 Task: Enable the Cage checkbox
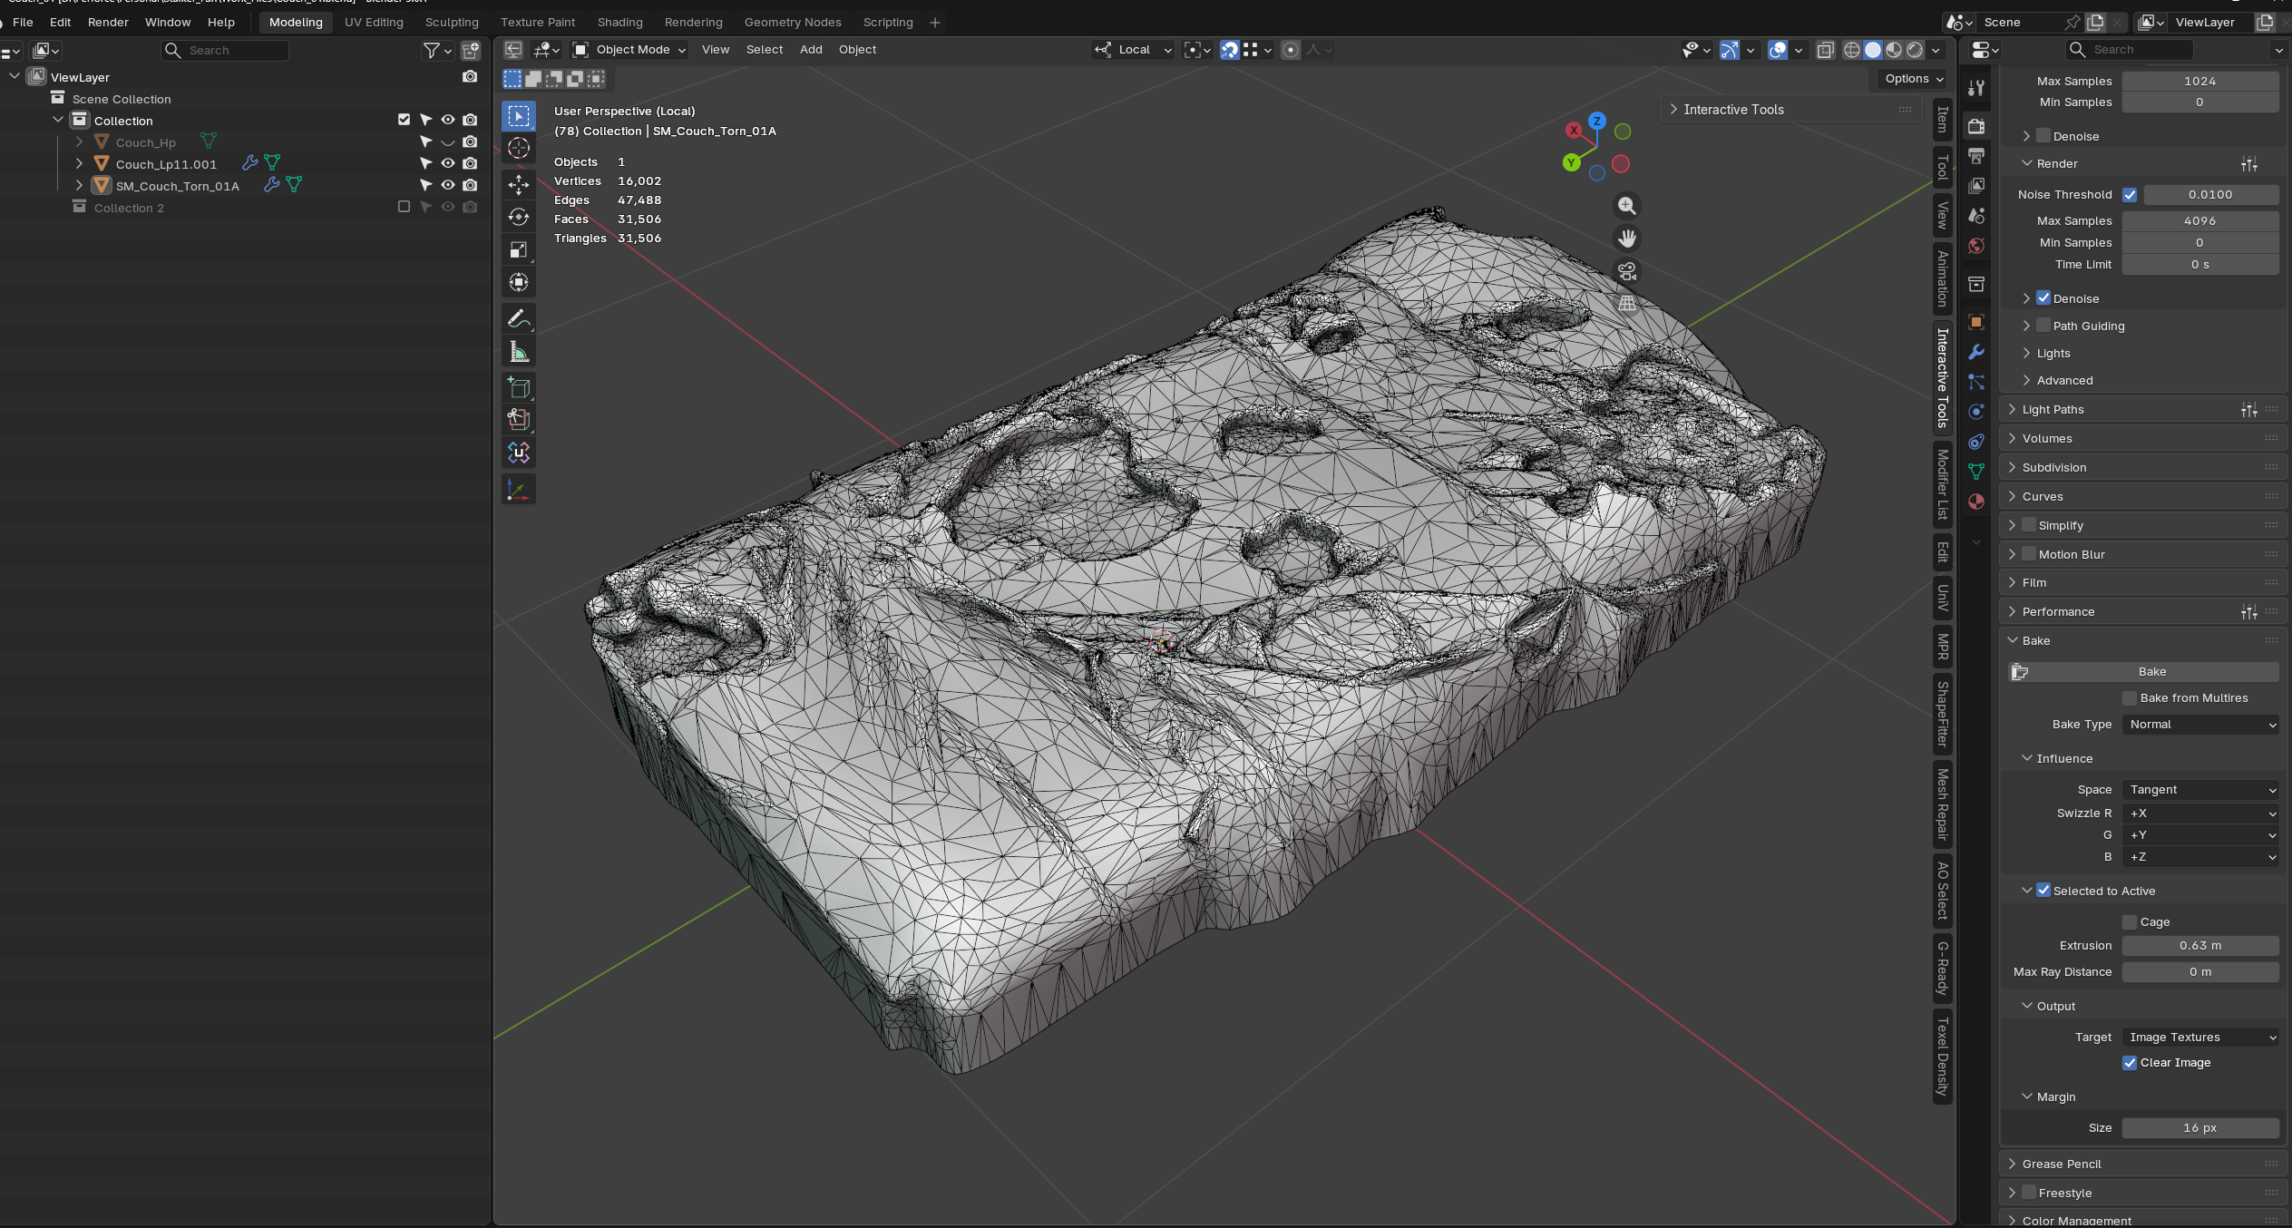(x=2130, y=922)
